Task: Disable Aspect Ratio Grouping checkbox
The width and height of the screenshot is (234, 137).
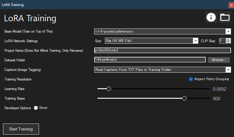Action: (x=191, y=79)
